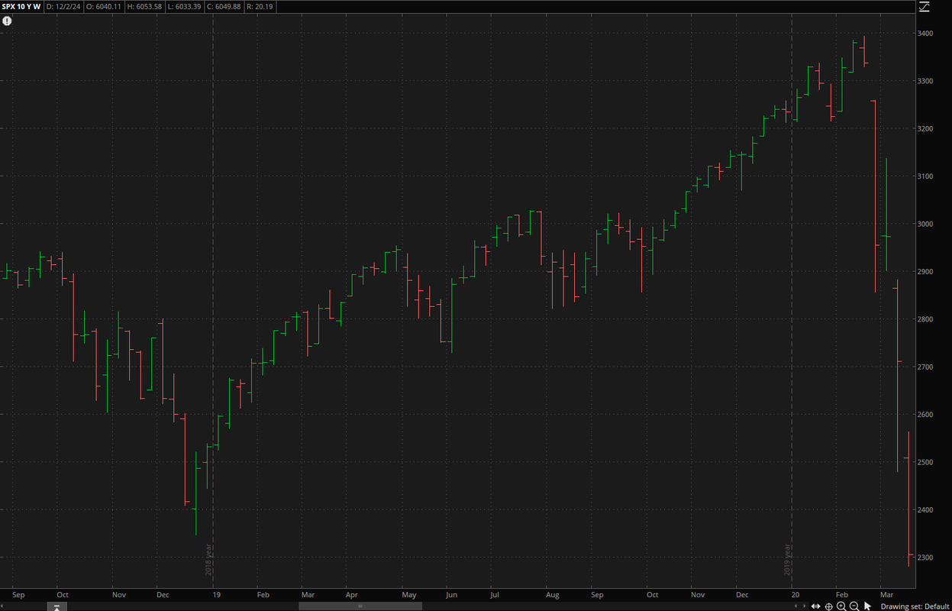Screen dimensions: 952x611
Task: Click the scroll-left arrow at bottom-left corner
Action: pos(3,606)
